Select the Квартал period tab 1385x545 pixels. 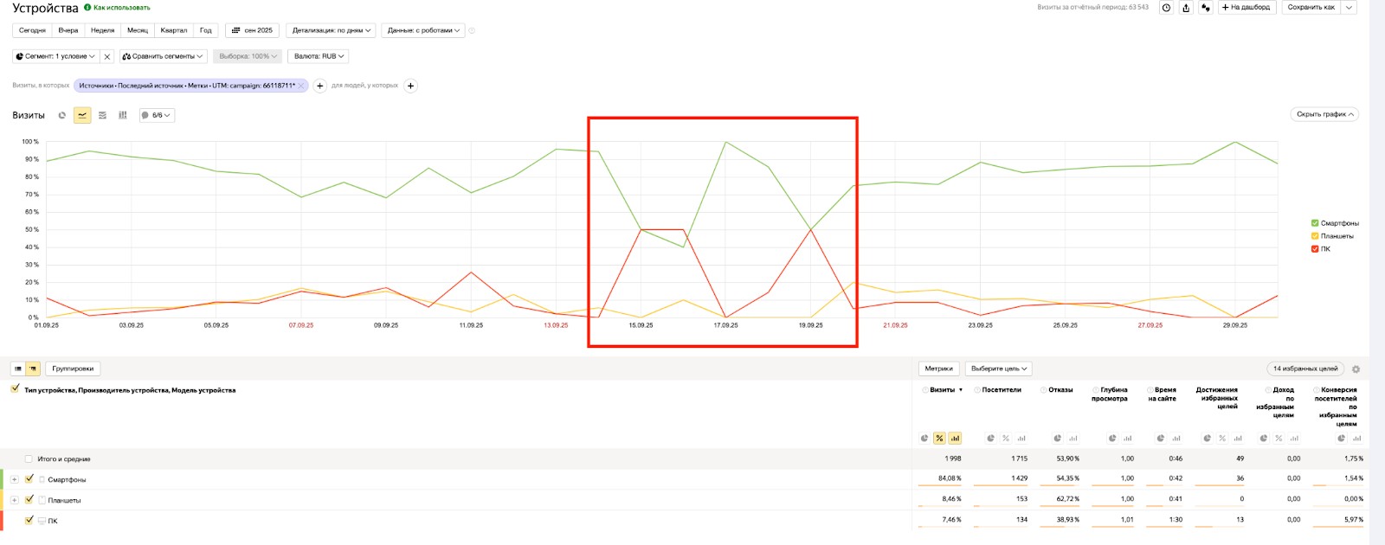[173, 30]
